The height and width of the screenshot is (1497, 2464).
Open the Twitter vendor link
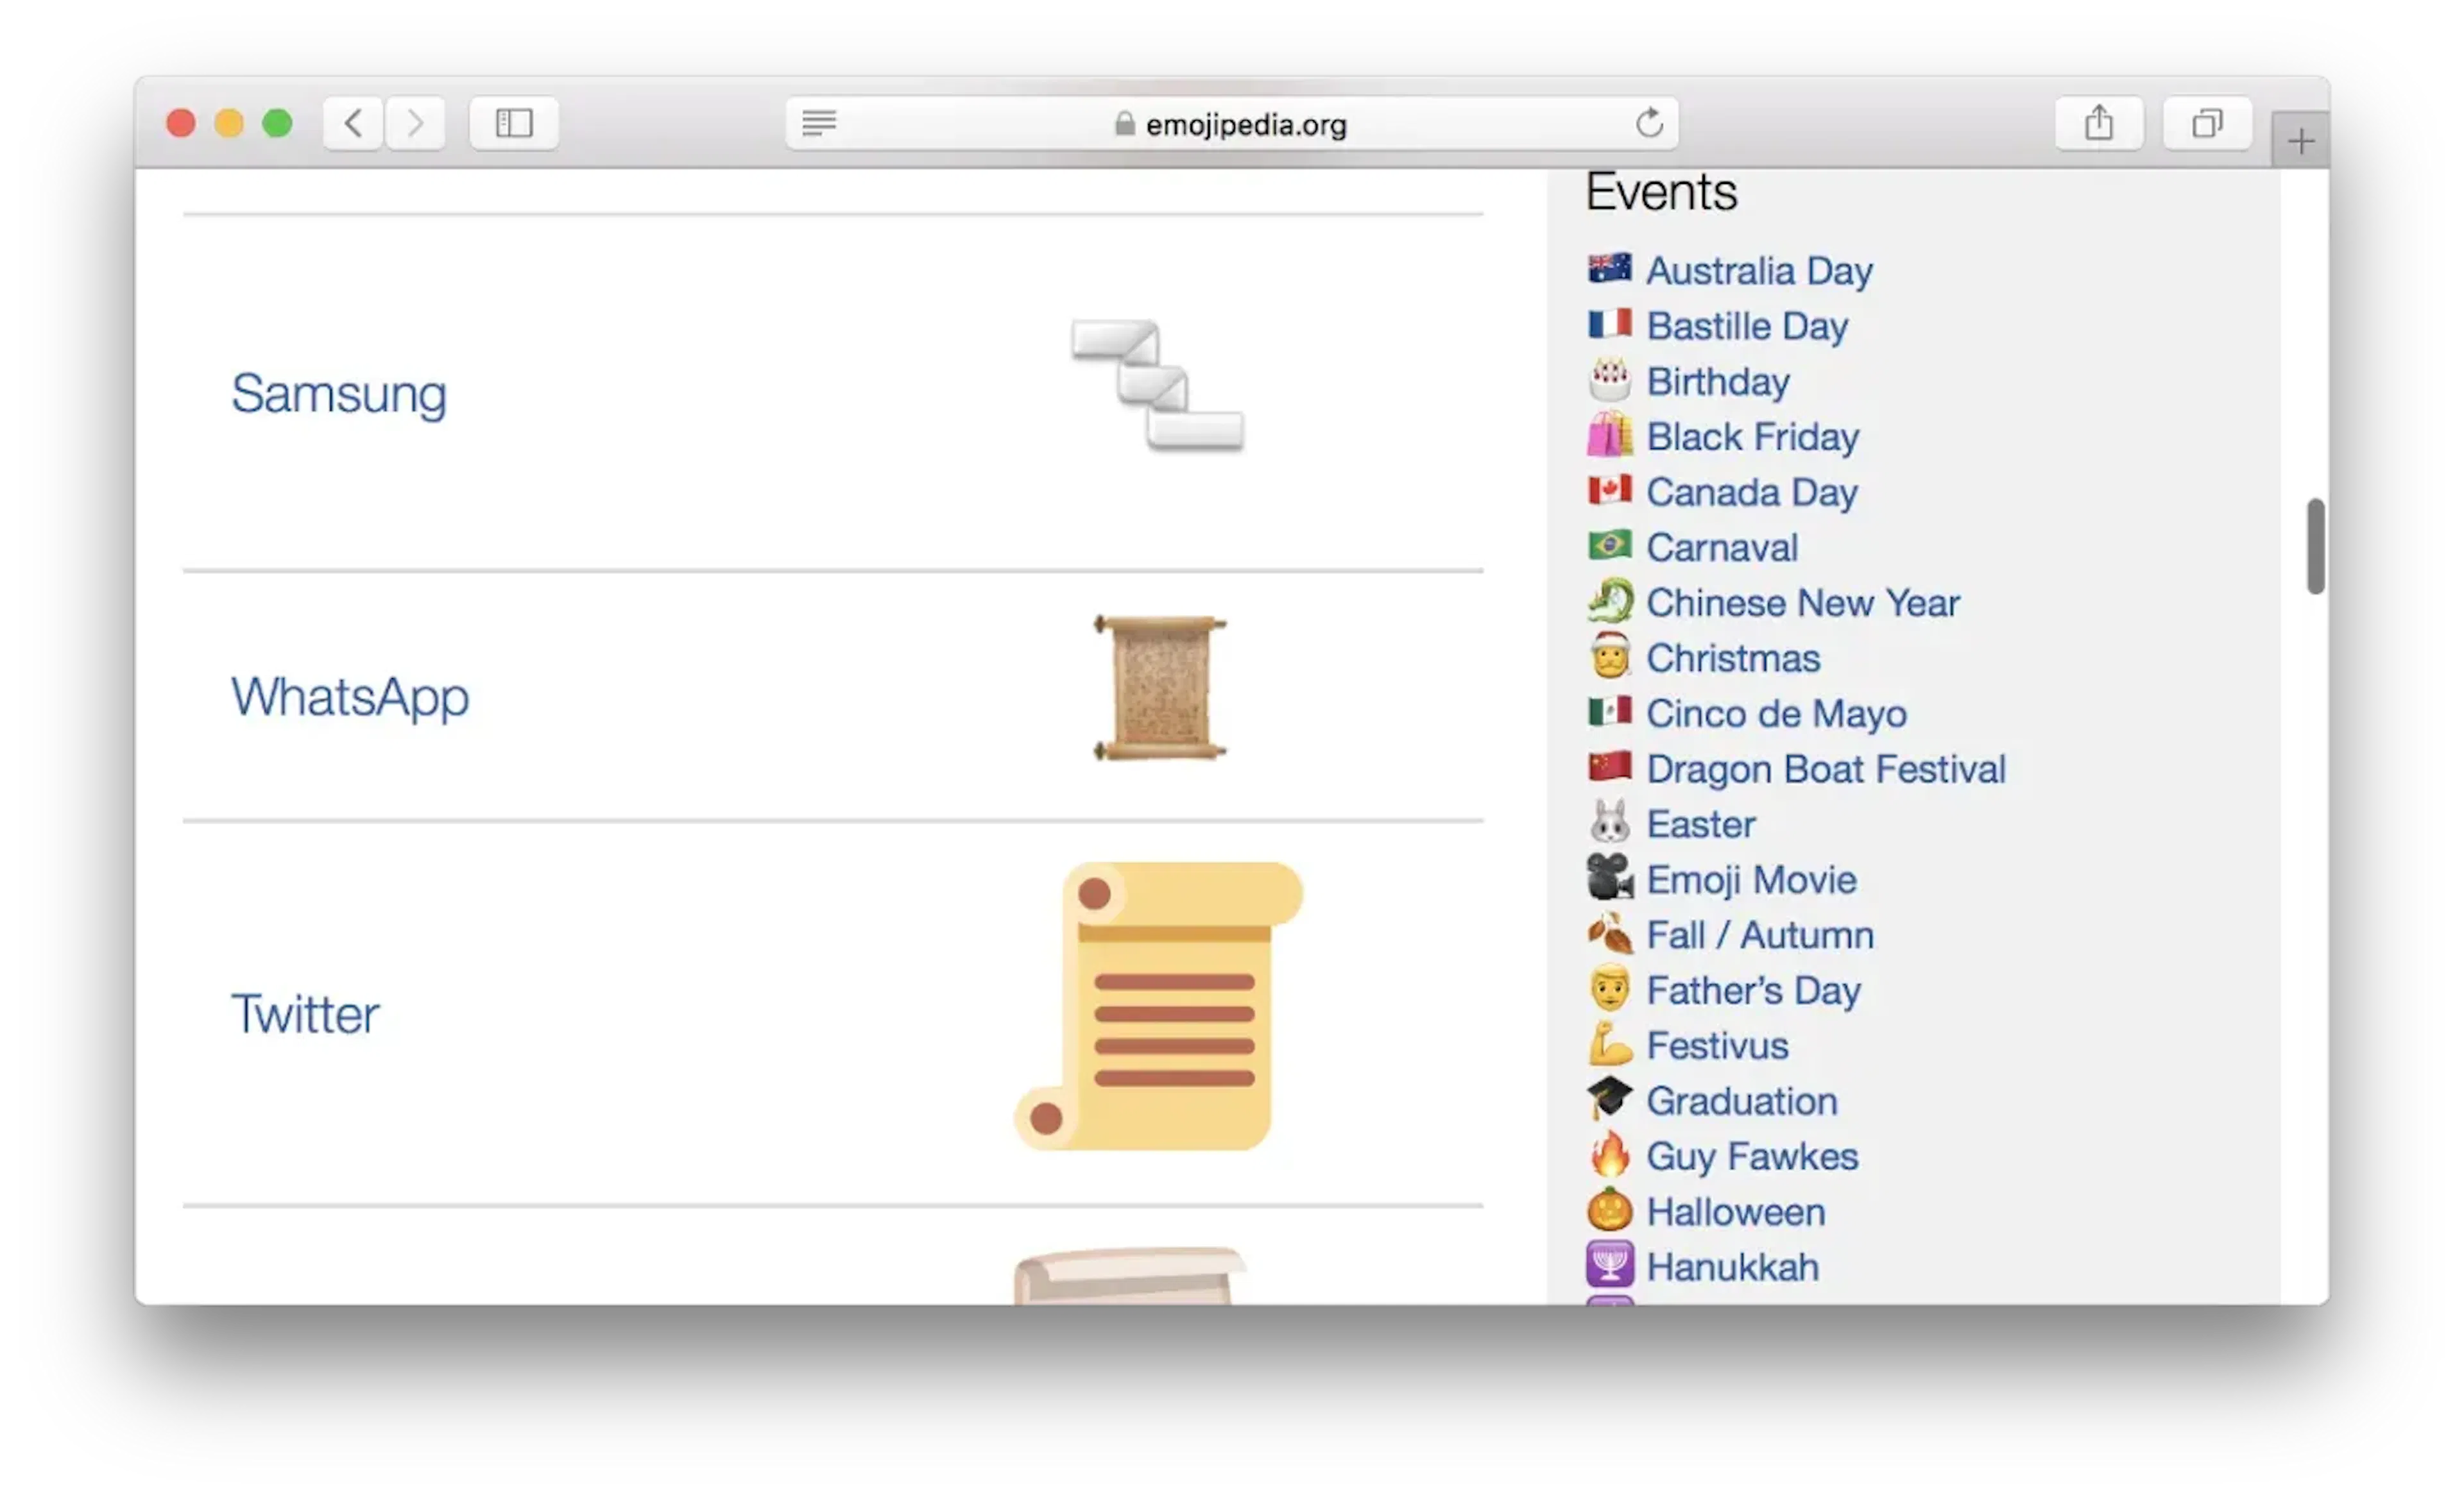pyautogui.click(x=305, y=1013)
